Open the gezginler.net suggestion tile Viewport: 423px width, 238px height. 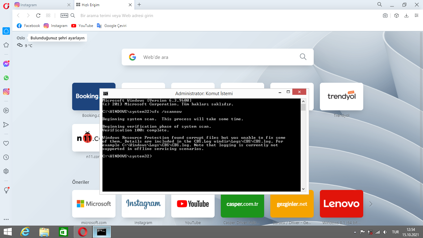point(292,206)
